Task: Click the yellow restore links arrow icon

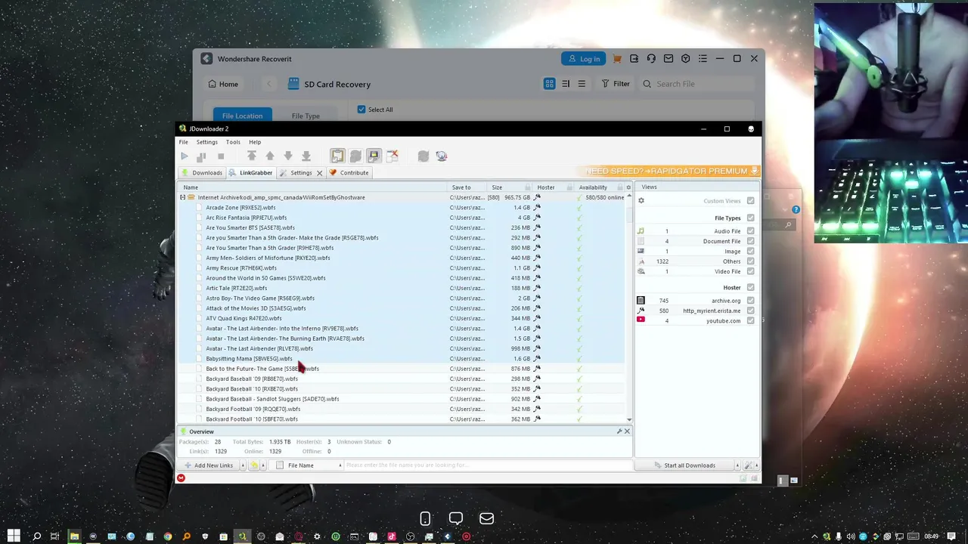Action: [254, 465]
